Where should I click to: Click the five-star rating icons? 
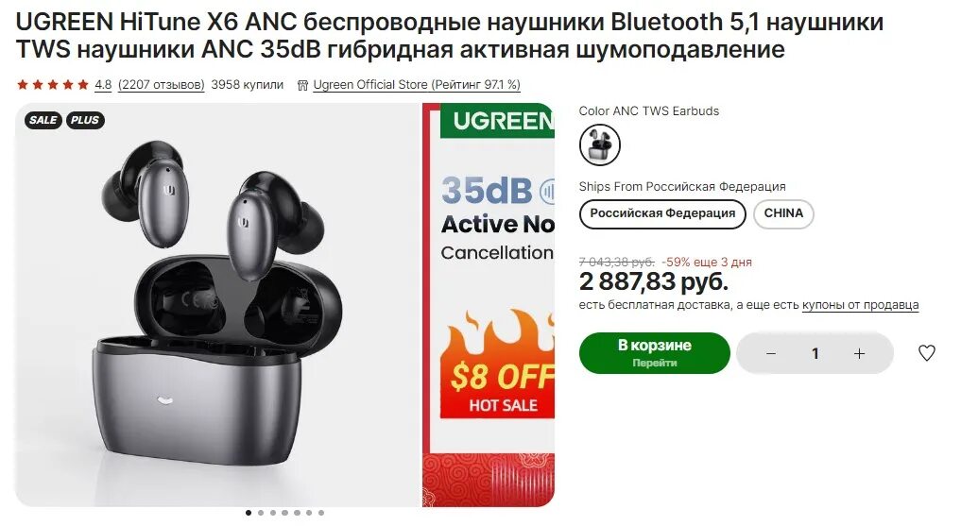tap(53, 84)
